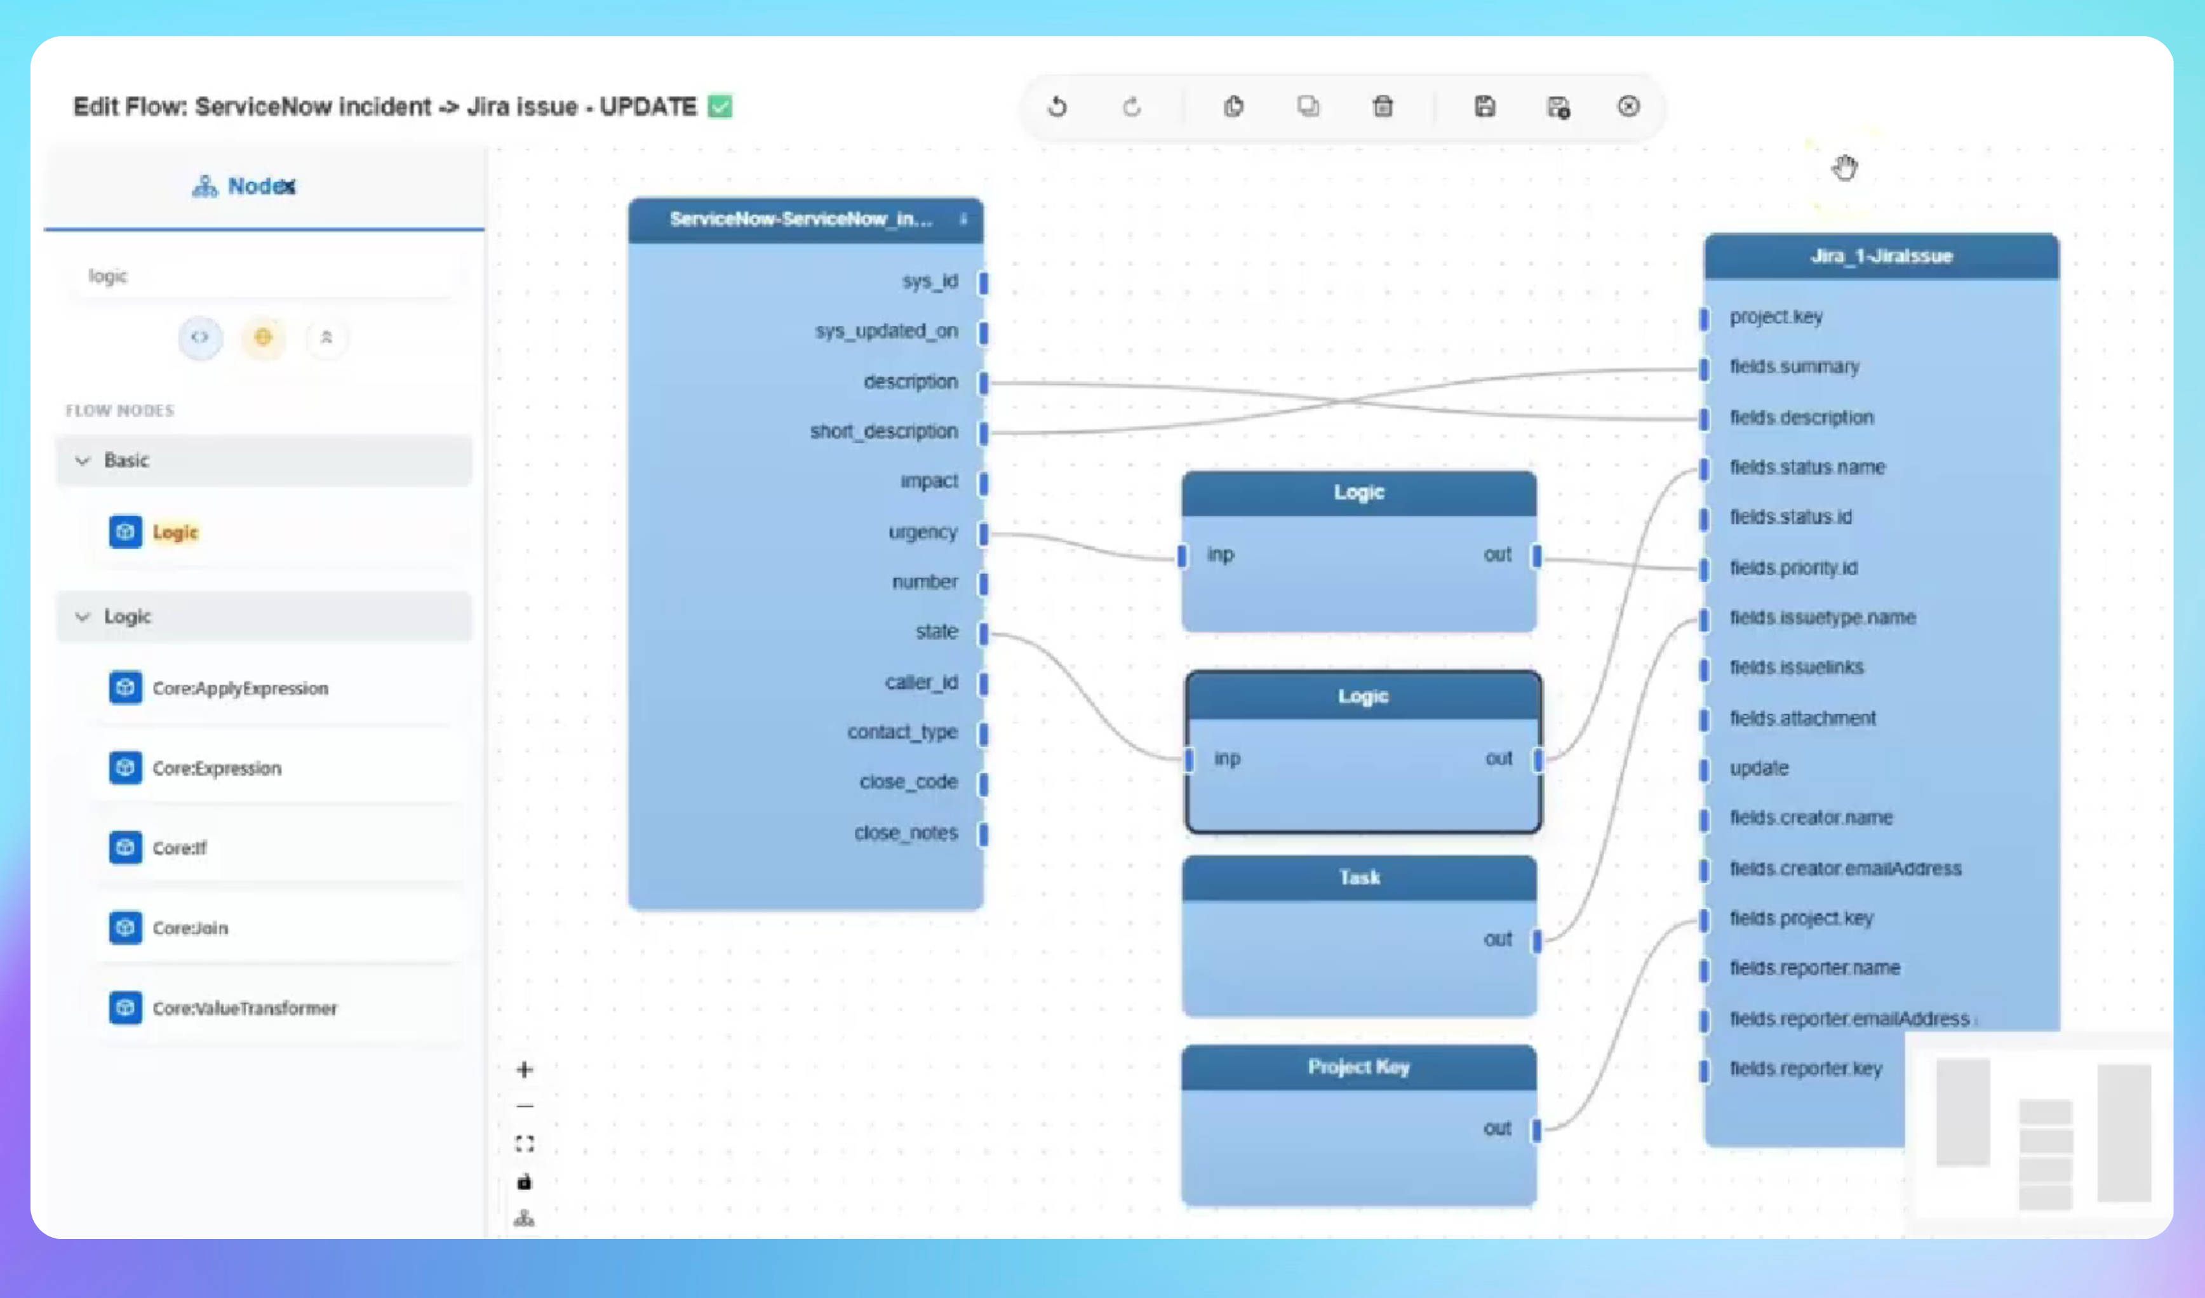Select the Core:ValueTransformer node item
The width and height of the screenshot is (2205, 1298).
pyautogui.click(x=244, y=1008)
